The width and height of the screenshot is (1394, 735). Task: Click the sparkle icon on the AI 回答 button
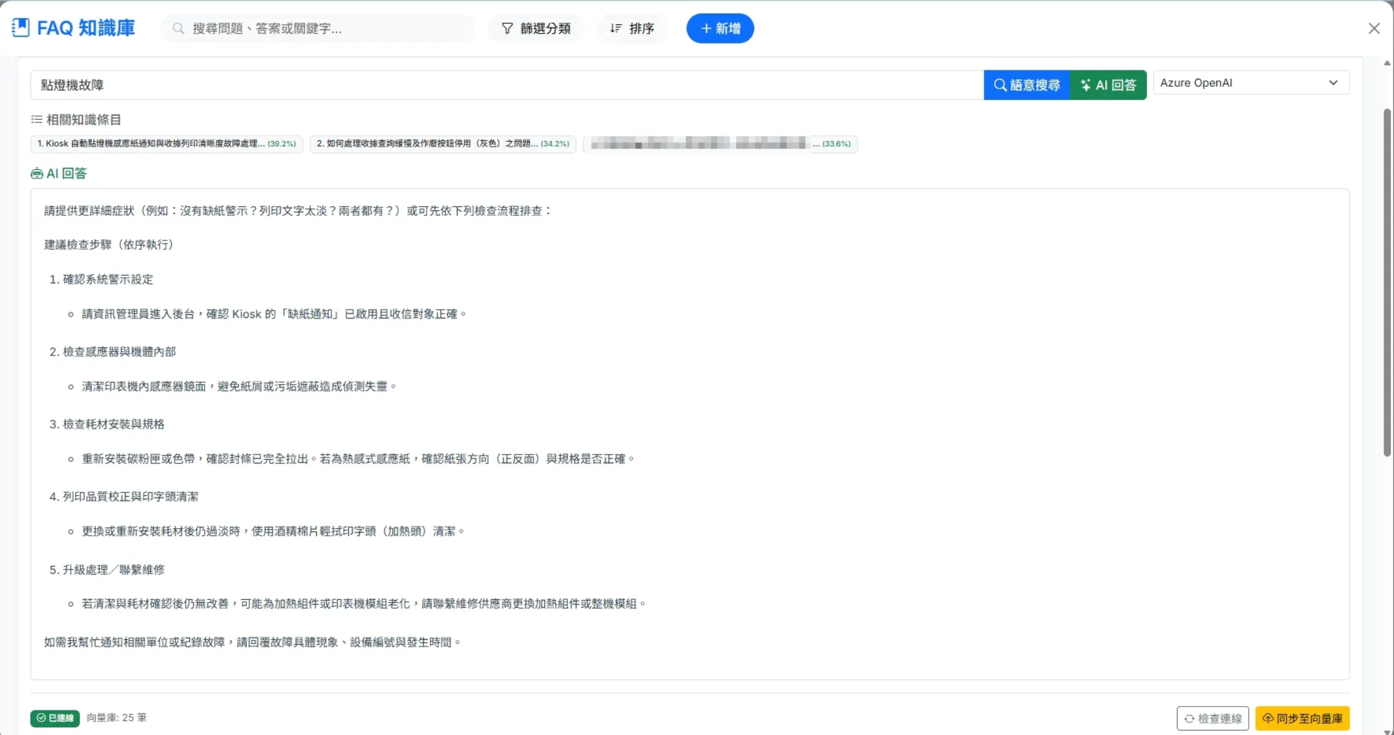(x=1086, y=85)
